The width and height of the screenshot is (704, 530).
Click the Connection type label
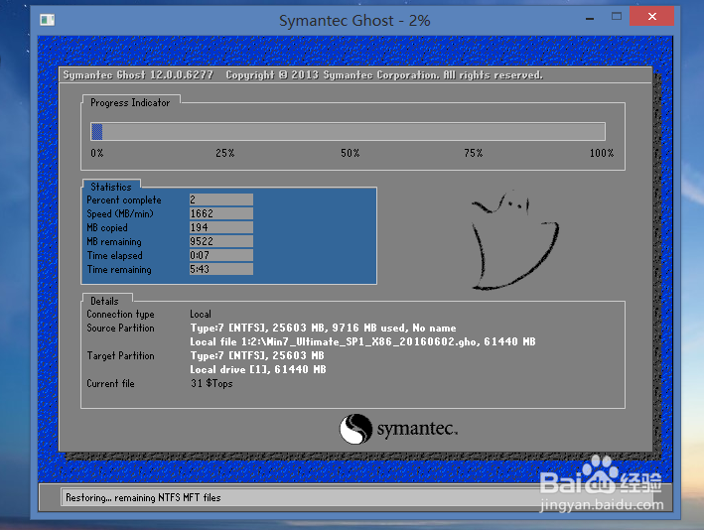[x=120, y=315]
